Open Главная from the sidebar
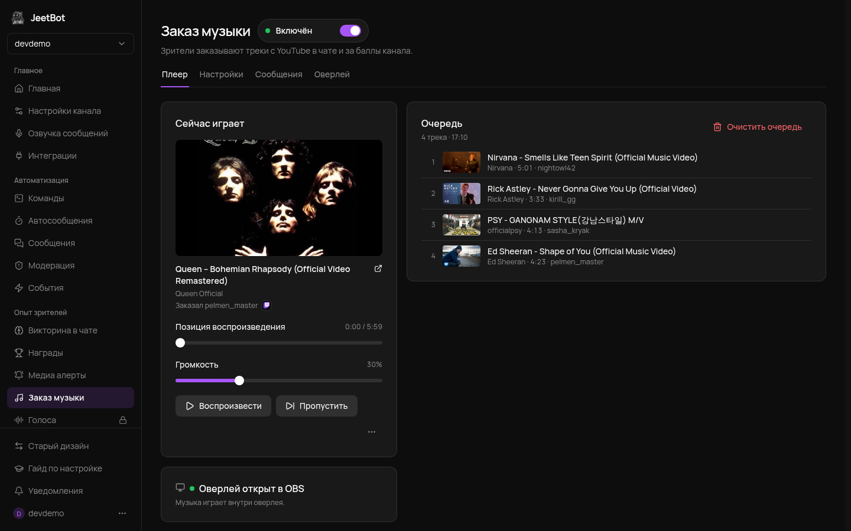The height and width of the screenshot is (531, 851). [70, 88]
